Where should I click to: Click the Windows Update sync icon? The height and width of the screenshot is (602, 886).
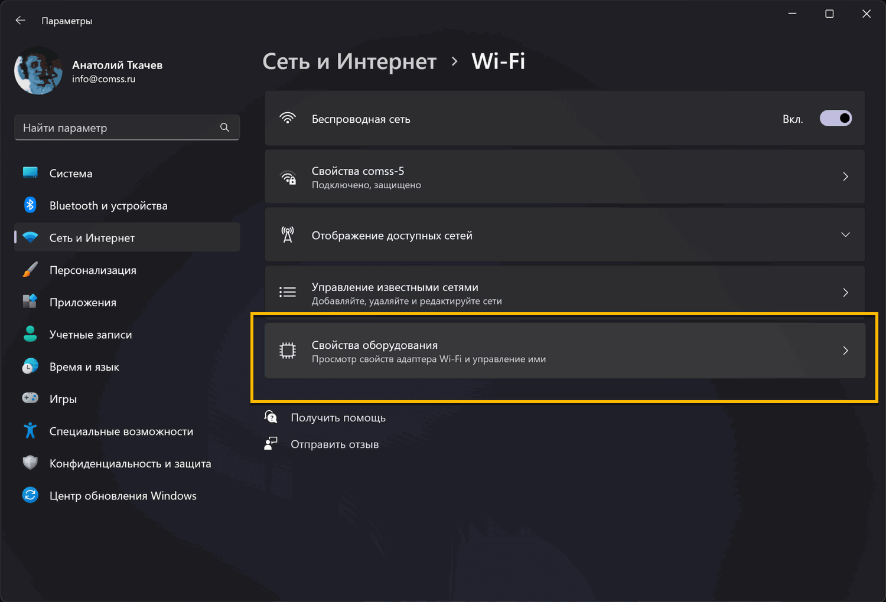[30, 495]
